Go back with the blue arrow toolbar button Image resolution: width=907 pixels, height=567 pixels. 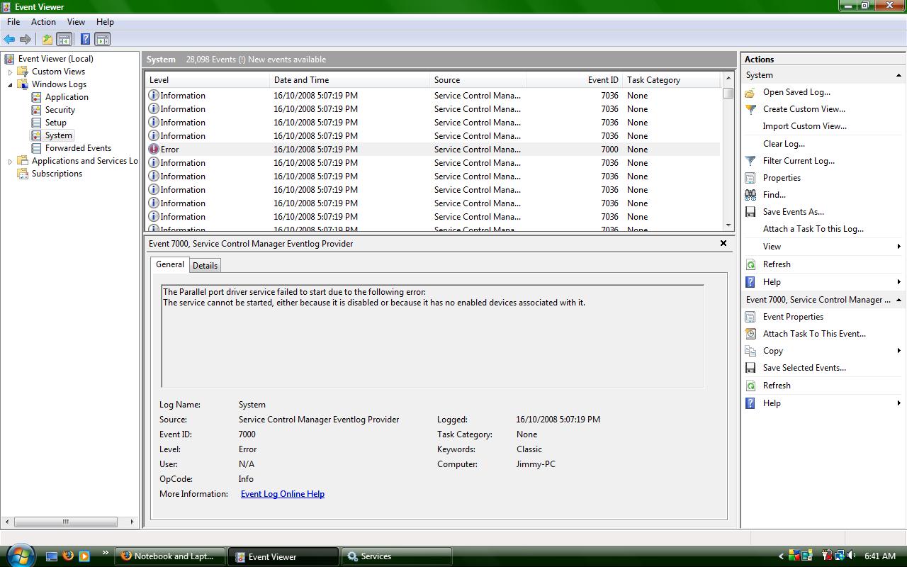pyautogui.click(x=9, y=40)
